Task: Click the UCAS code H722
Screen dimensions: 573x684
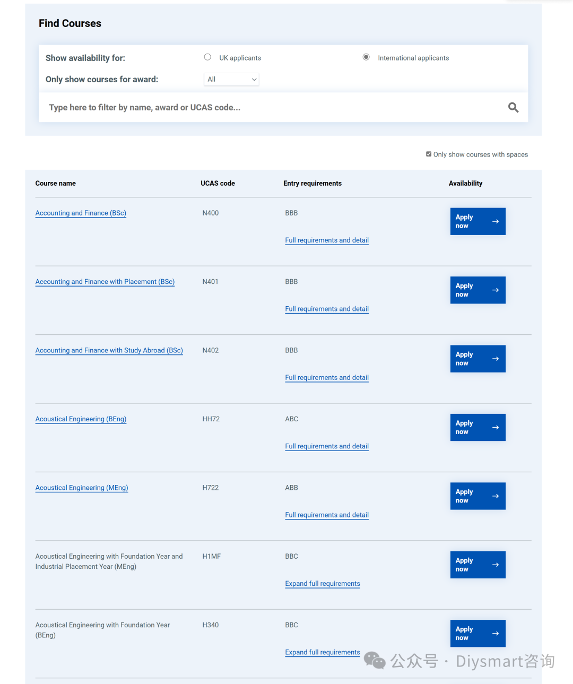Action: click(x=211, y=488)
